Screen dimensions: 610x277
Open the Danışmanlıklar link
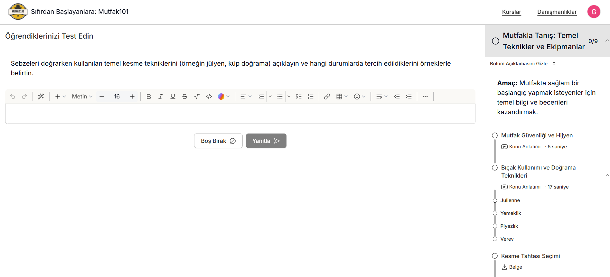pyautogui.click(x=557, y=12)
